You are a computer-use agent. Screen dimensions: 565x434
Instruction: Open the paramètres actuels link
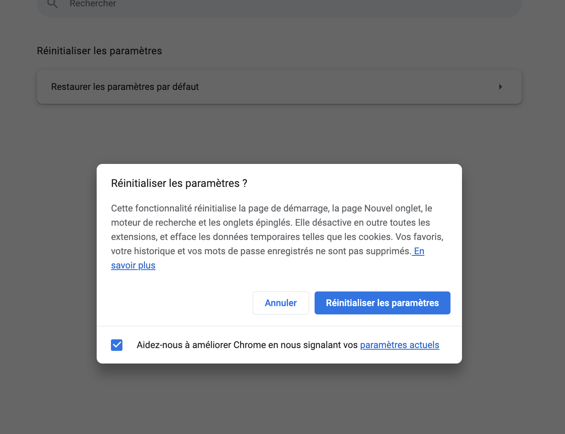coord(399,345)
